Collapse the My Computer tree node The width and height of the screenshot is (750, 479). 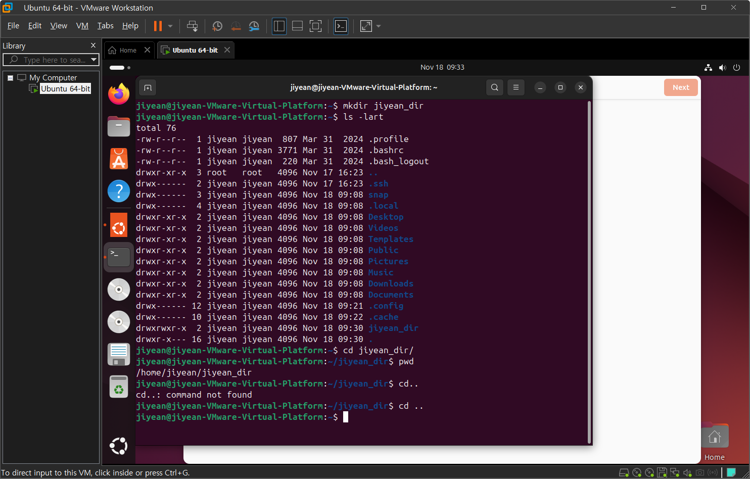coord(10,78)
